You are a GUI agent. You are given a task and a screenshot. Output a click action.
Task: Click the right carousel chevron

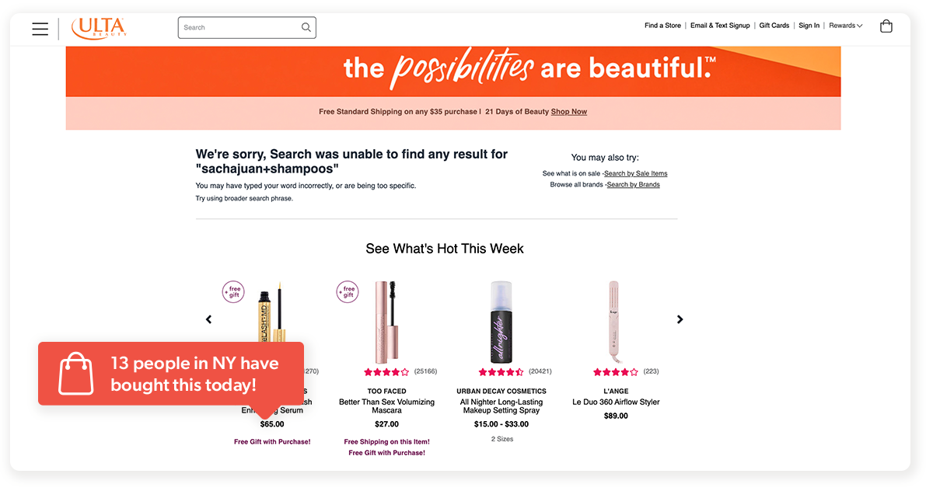coord(680,319)
